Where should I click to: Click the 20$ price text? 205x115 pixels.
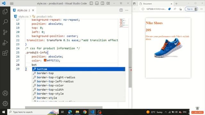tap(148, 30)
